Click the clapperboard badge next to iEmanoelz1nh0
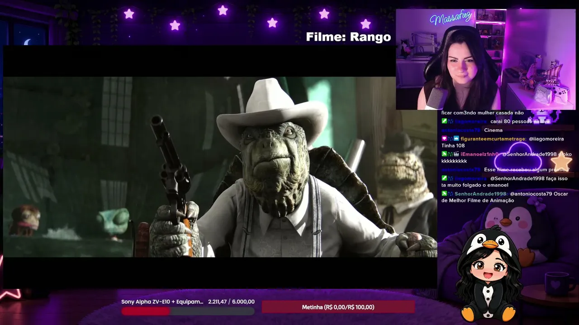Viewport: 579px width, 325px height. [456, 154]
